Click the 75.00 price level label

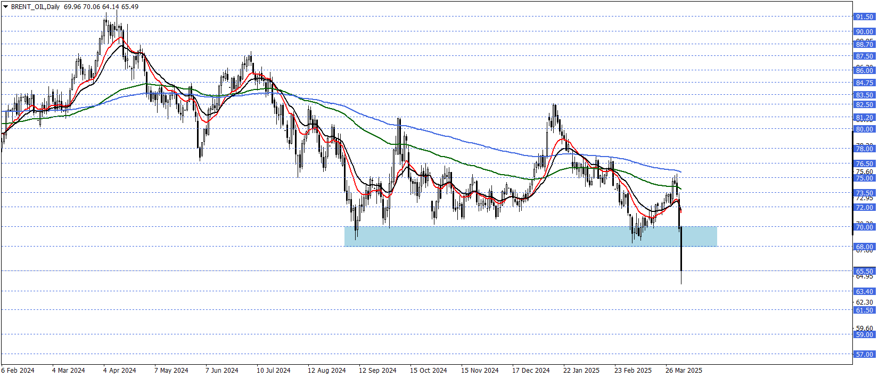coord(865,178)
